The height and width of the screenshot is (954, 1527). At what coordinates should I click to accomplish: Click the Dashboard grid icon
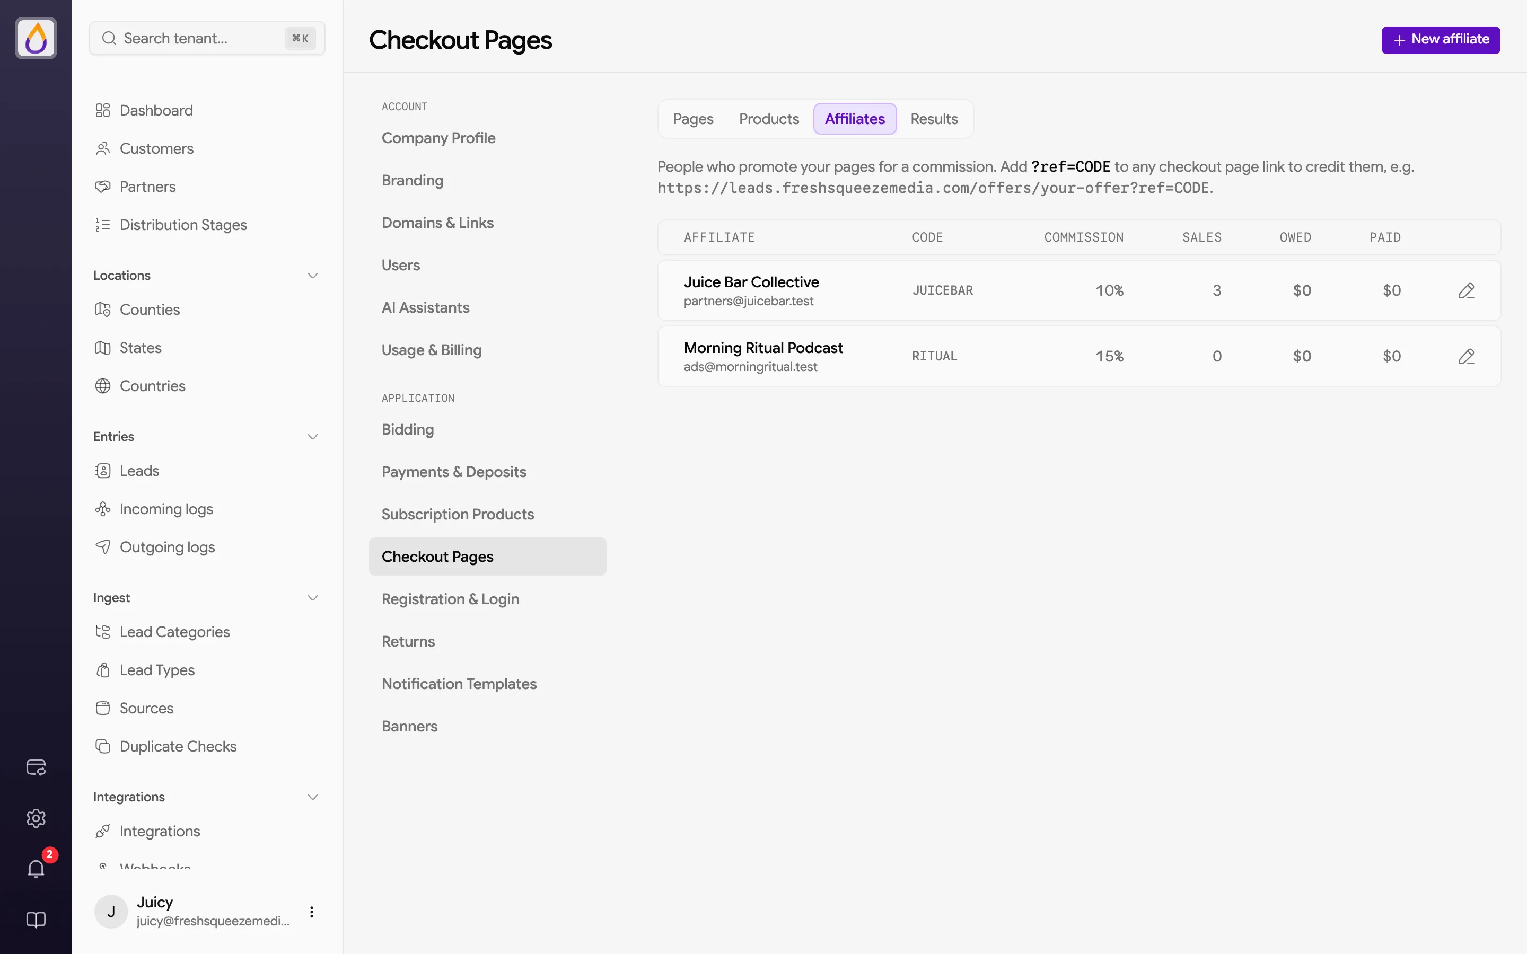coord(103,110)
